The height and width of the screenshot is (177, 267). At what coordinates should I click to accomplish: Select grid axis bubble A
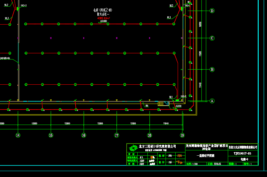click(x=212, y=101)
